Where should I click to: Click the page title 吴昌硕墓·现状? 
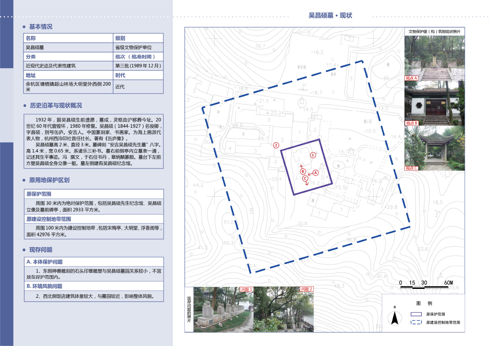coord(330,16)
